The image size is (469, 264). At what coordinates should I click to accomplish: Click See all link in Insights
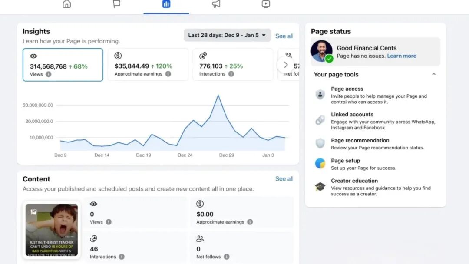[284, 36]
